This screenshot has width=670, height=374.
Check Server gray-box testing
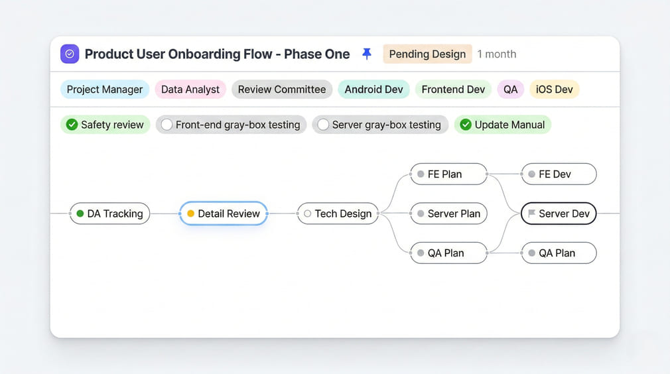323,125
